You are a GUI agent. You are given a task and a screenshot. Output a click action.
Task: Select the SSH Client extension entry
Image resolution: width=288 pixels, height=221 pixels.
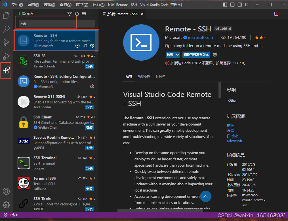tap(56, 122)
